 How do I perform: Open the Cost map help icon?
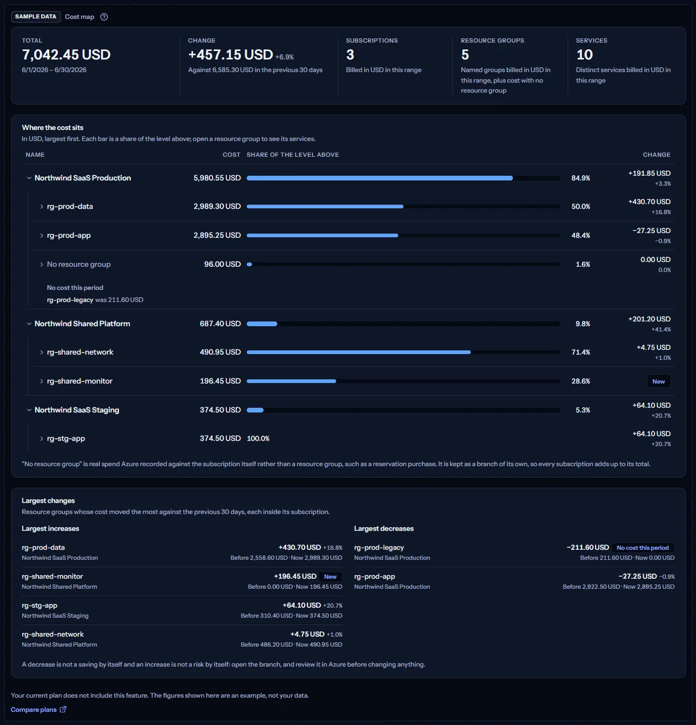[x=104, y=17]
